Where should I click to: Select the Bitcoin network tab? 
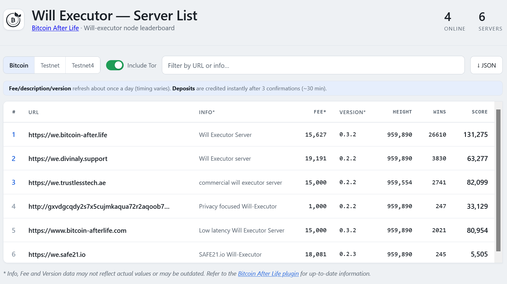click(19, 65)
